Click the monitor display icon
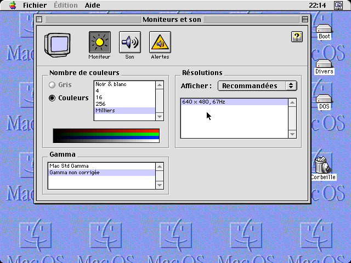Image resolution: width=351 pixels, height=263 pixels. point(58,45)
